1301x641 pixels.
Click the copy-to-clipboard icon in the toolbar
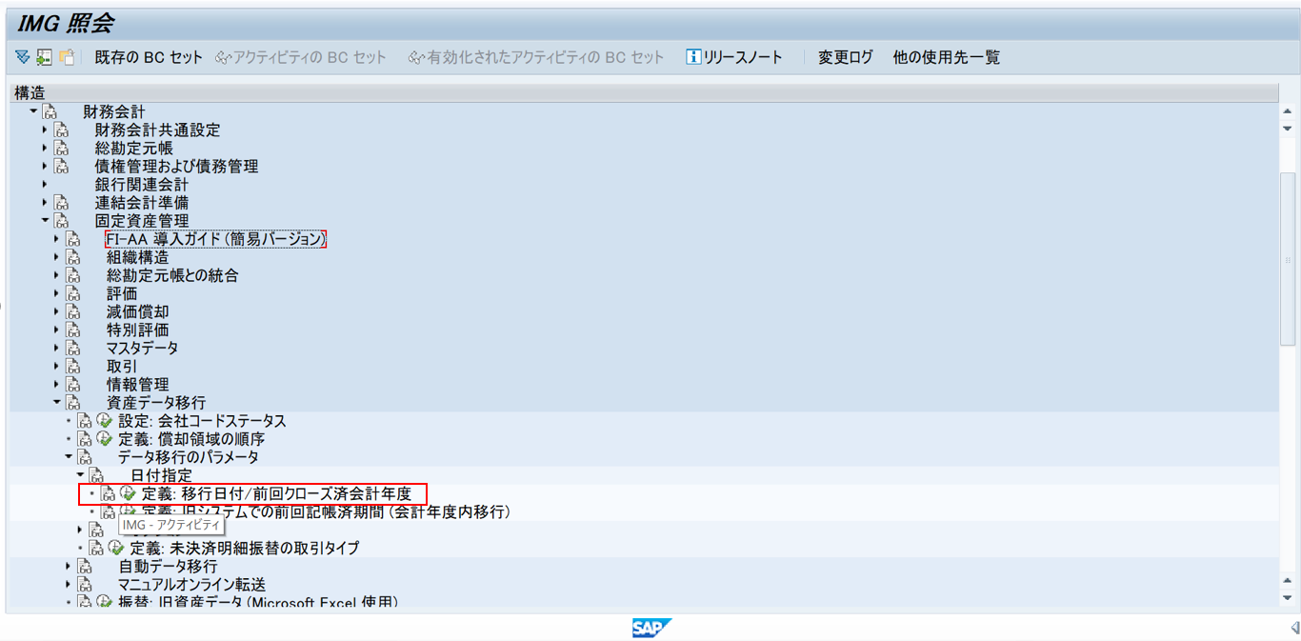tap(67, 56)
